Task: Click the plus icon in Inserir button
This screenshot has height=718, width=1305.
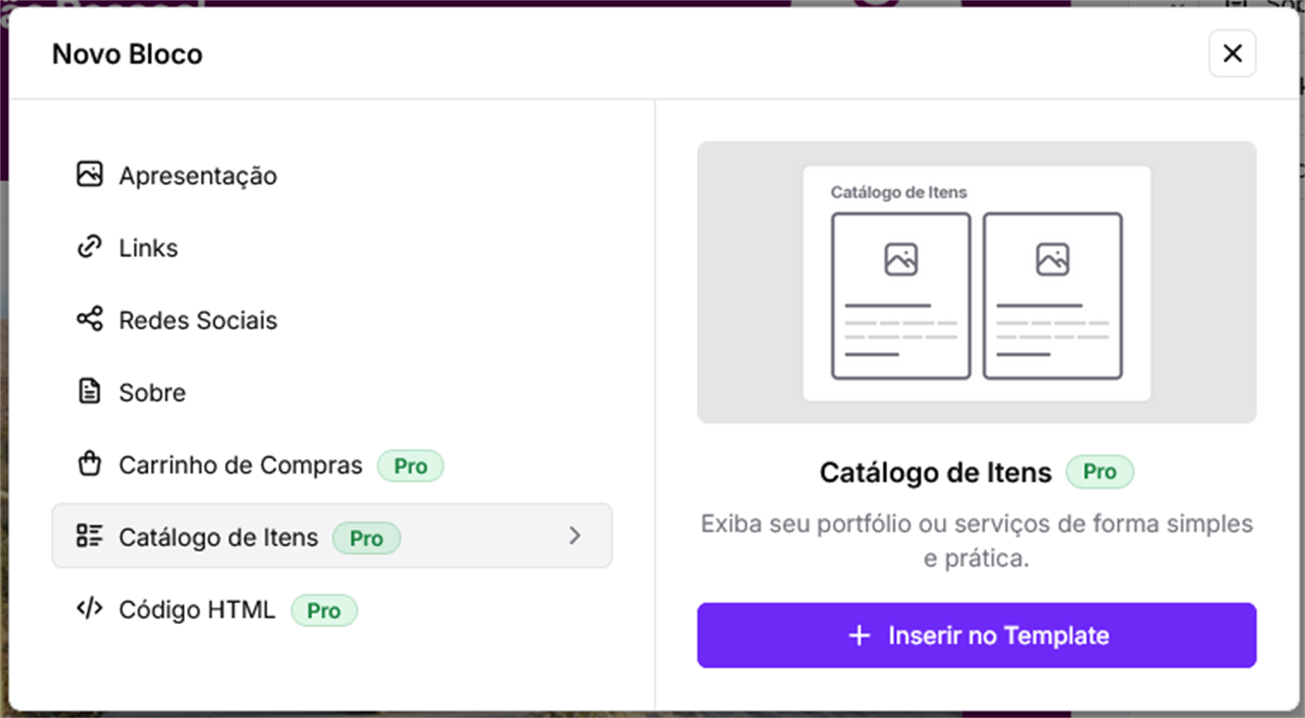Action: click(859, 636)
